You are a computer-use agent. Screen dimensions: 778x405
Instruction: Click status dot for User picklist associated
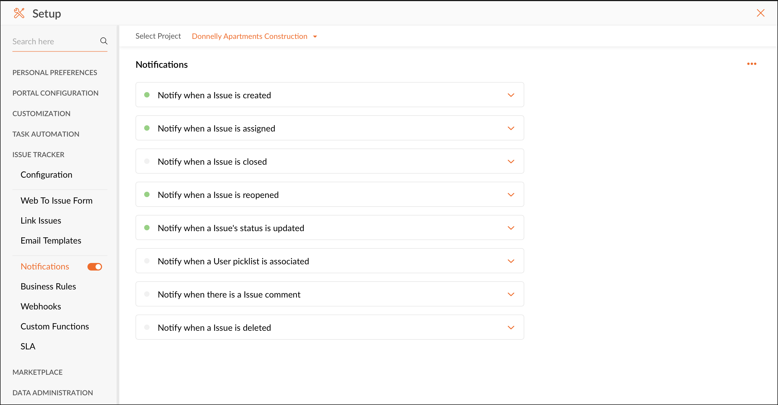point(147,261)
